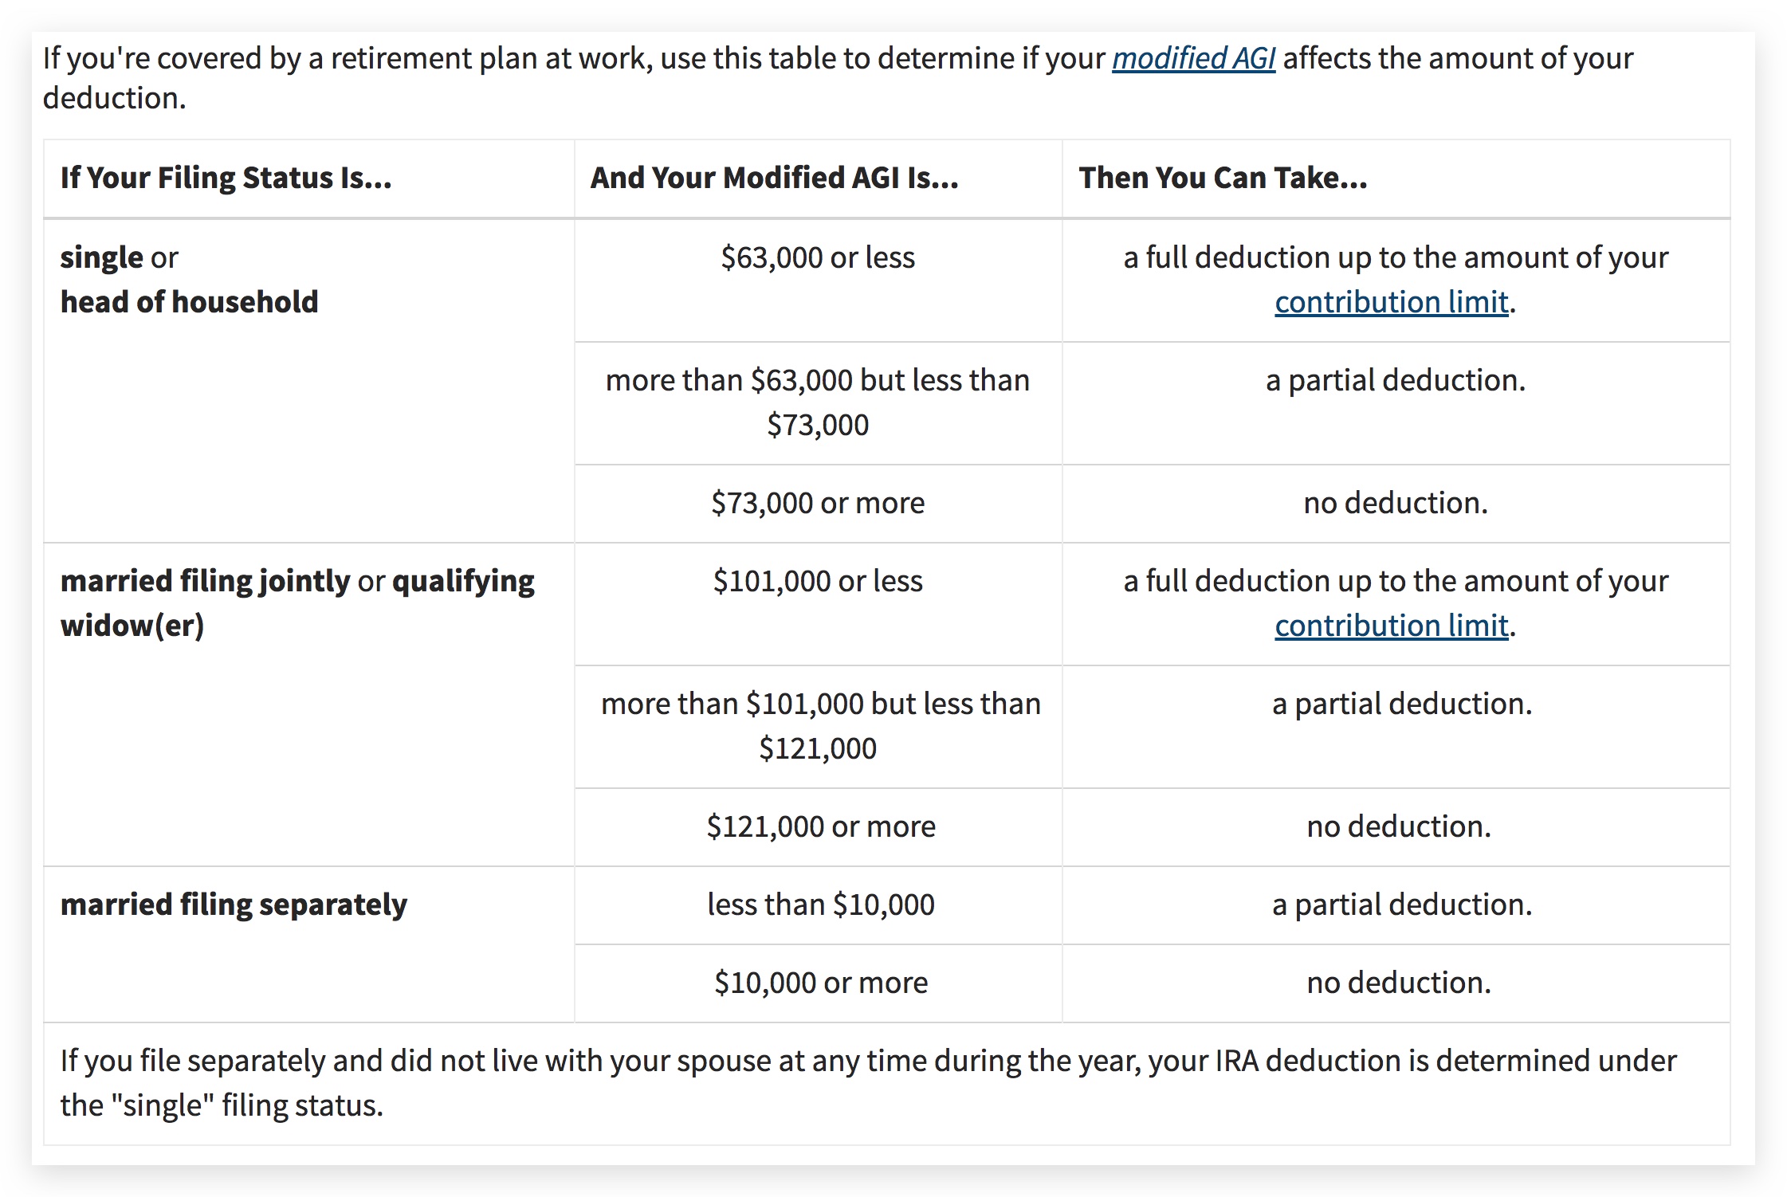The image size is (1787, 1197).
Task: Click the "$73,000 or more" cell
Action: pyautogui.click(x=818, y=503)
